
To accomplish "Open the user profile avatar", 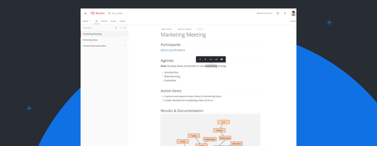I will (293, 13).
